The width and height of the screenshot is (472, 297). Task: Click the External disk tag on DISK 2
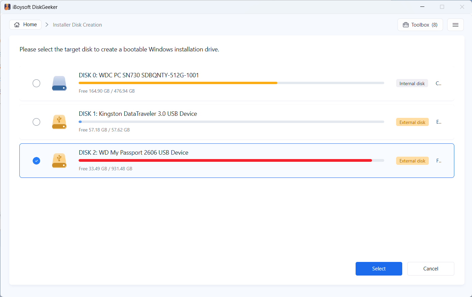click(x=412, y=161)
